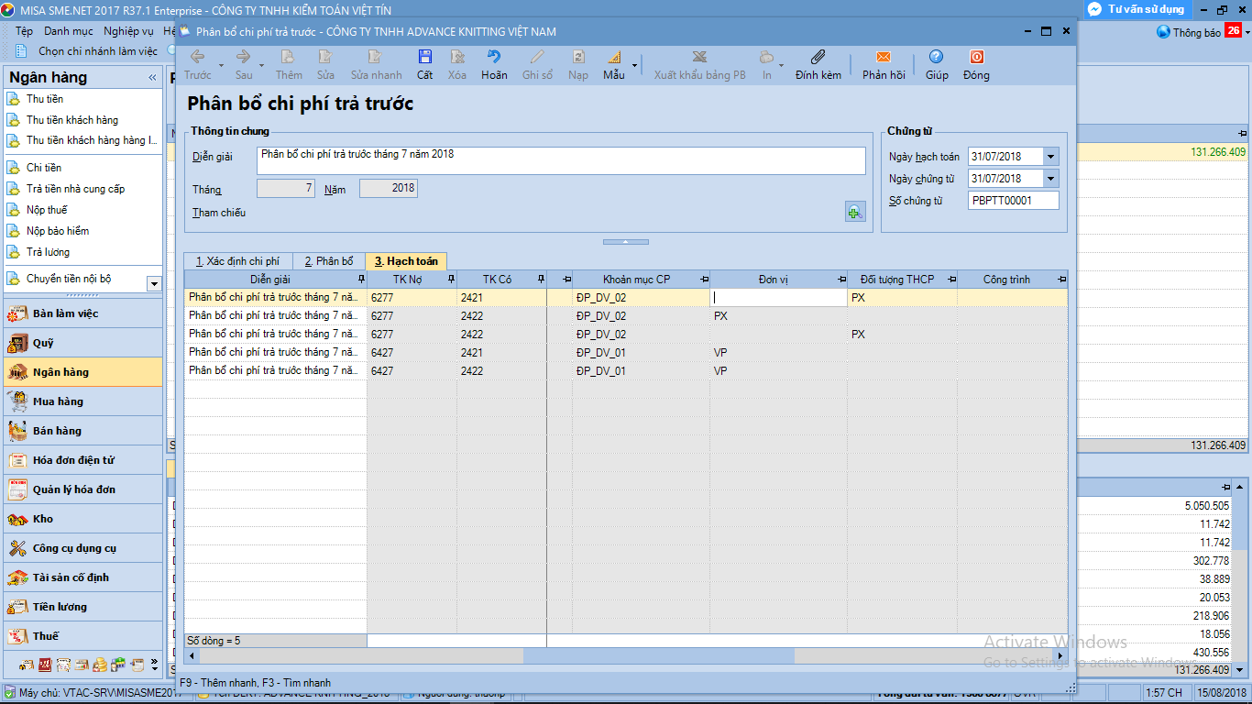1252x704 pixels.
Task: Click the Đóng close toolbar icon
Action: click(976, 57)
